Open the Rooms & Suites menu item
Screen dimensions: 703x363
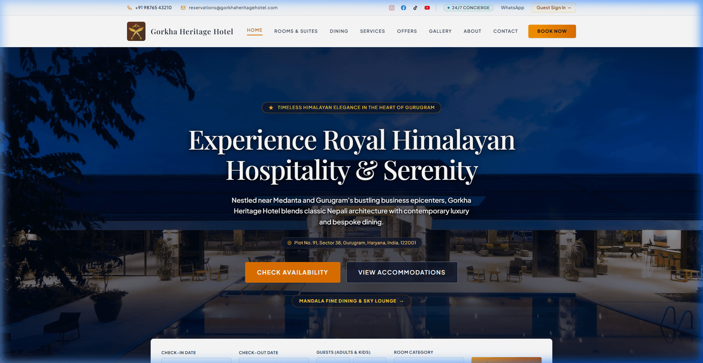(x=296, y=31)
